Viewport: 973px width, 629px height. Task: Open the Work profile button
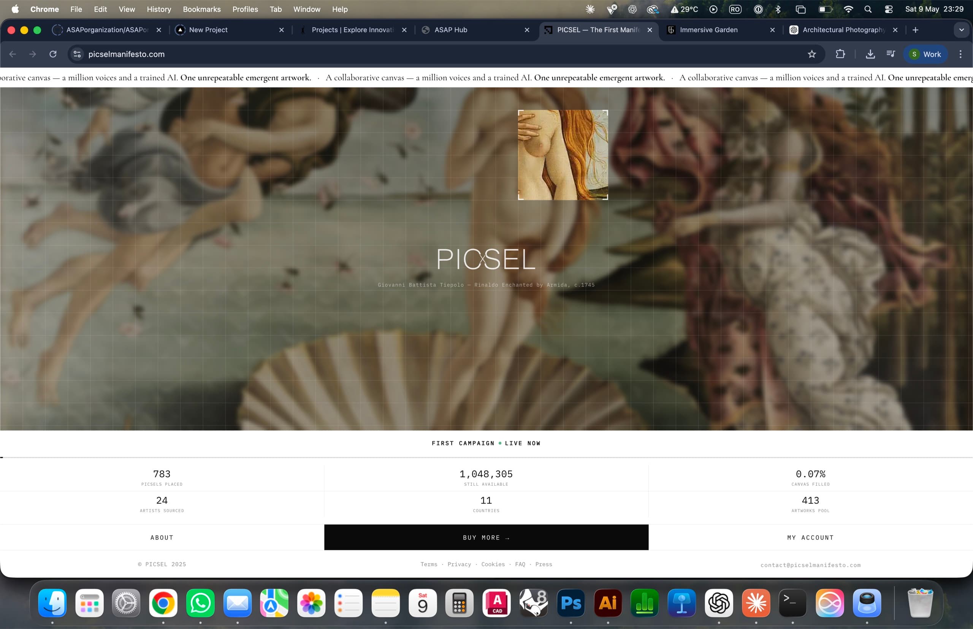(x=925, y=54)
